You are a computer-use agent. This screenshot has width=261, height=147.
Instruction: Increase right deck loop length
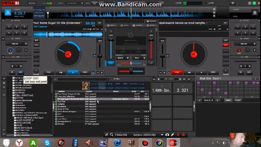(250, 66)
